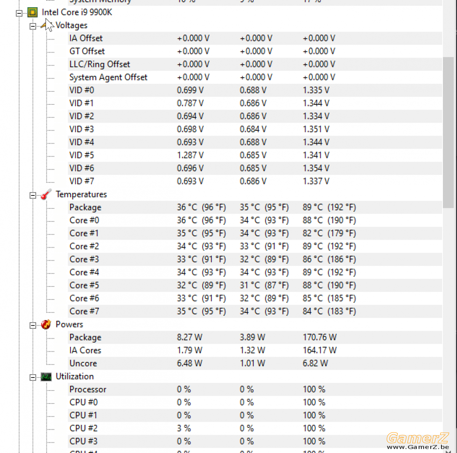Select the Voltages label
This screenshot has width=457, height=453.
[x=72, y=26]
